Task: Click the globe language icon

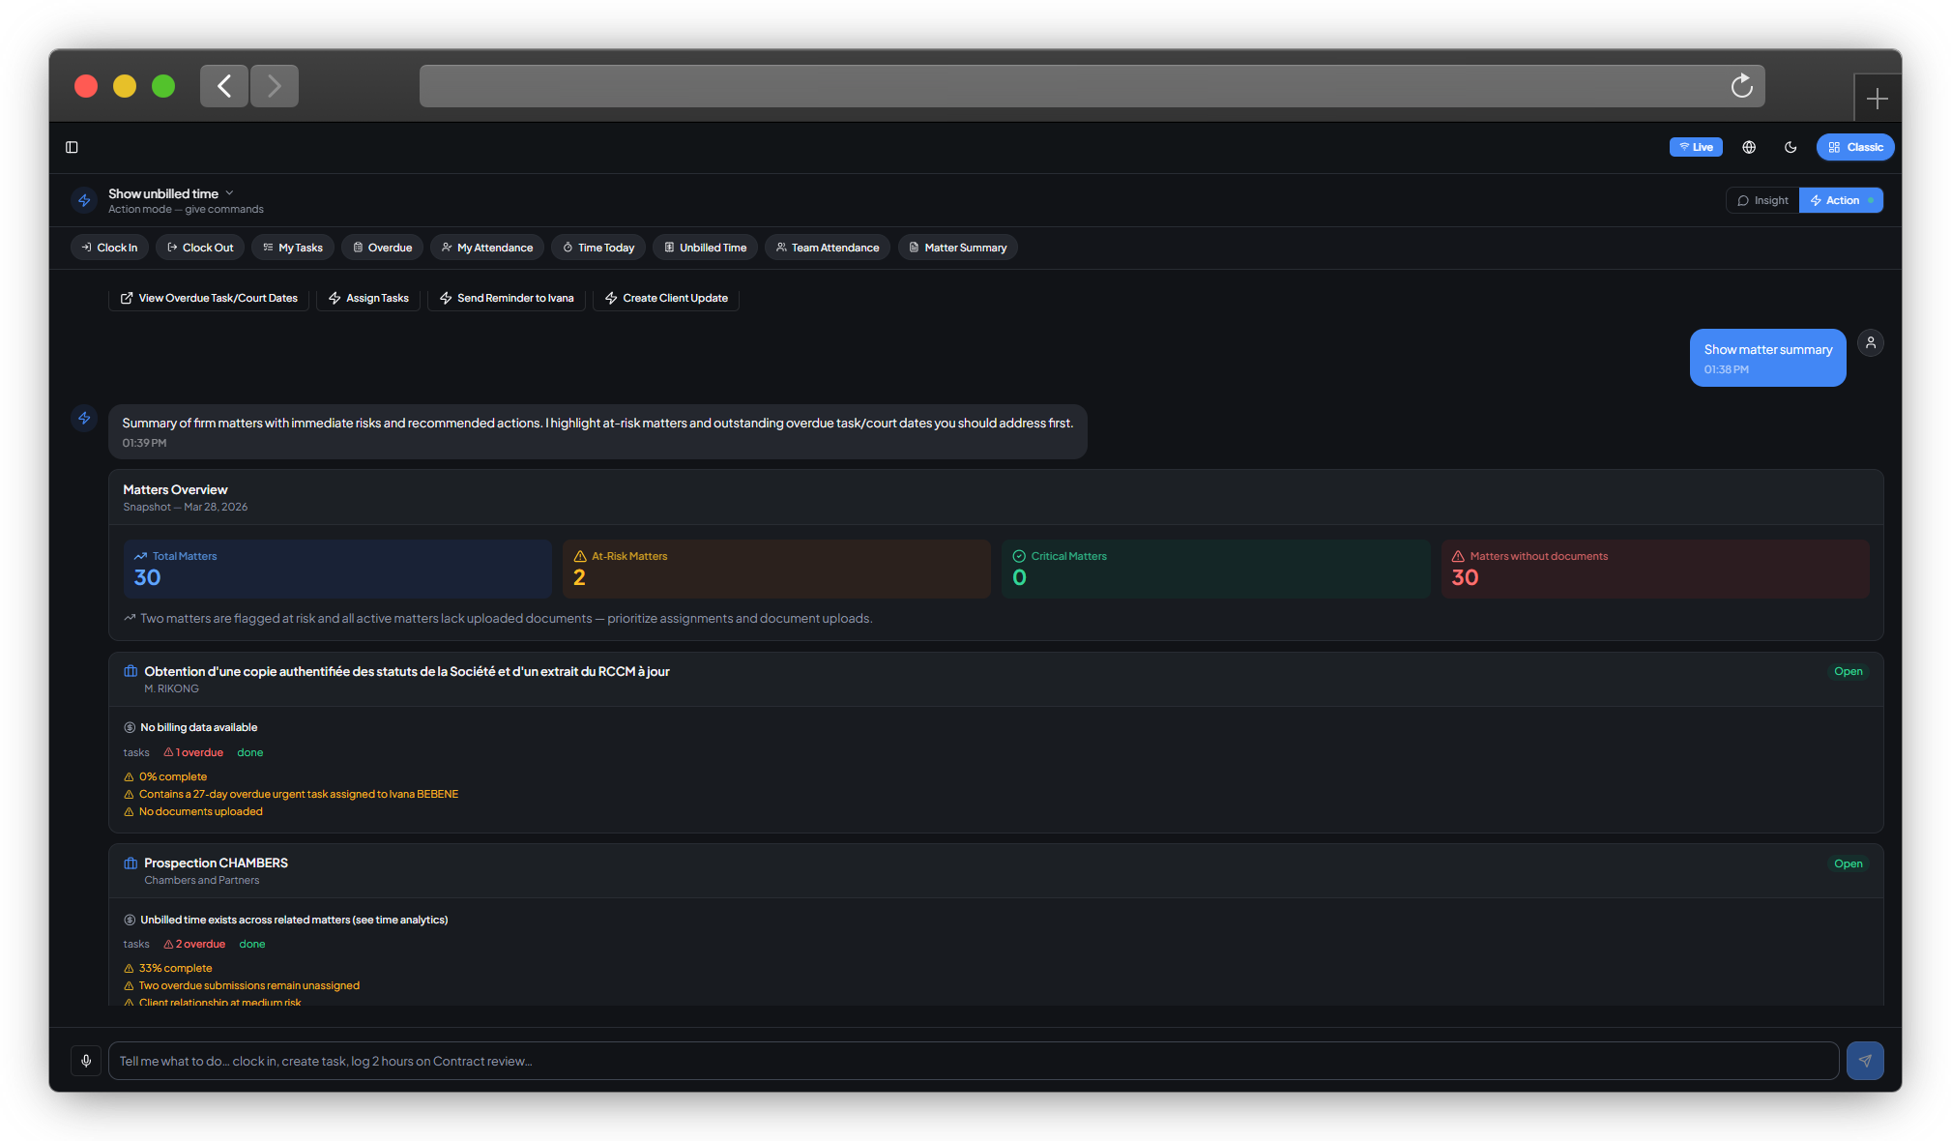Action: point(1749,147)
